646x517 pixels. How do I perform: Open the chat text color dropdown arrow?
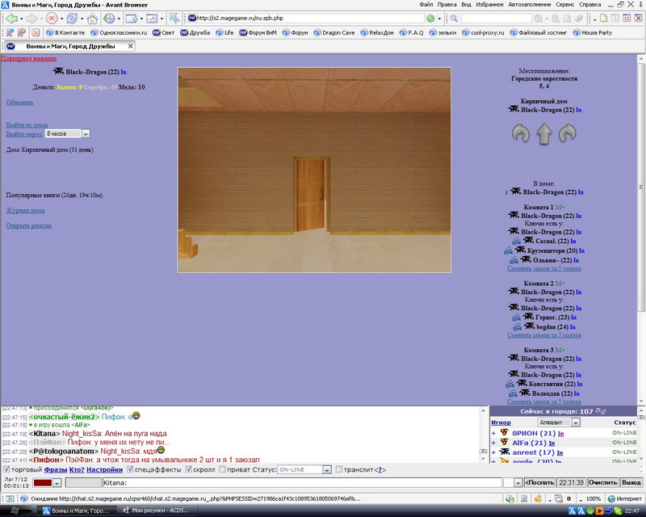(x=57, y=483)
